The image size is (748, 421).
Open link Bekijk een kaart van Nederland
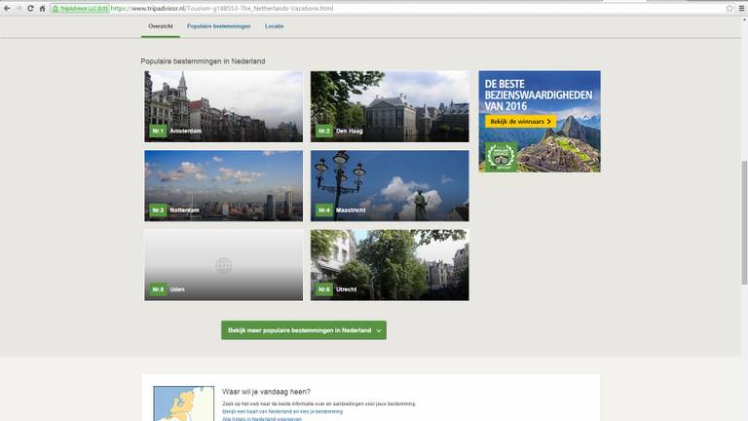coord(282,411)
